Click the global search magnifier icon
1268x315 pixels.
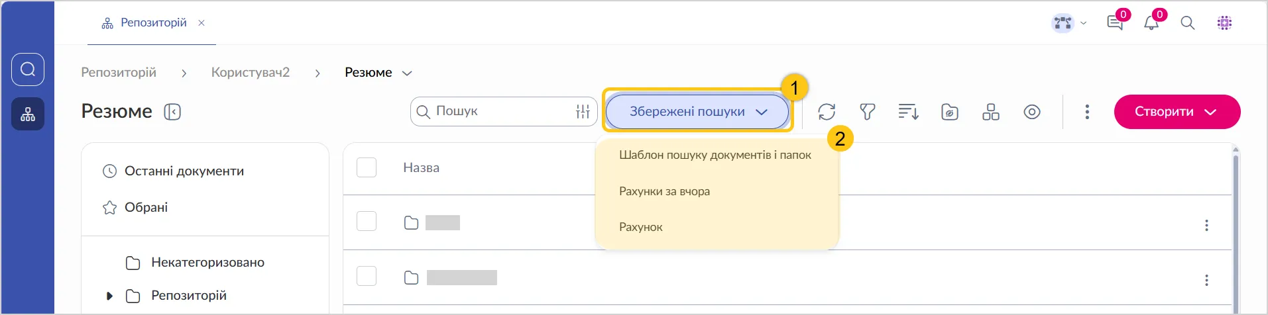(1188, 23)
